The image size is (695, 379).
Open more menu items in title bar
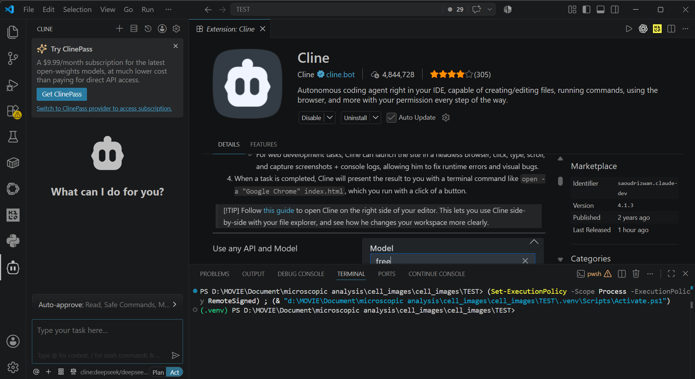[x=168, y=9]
